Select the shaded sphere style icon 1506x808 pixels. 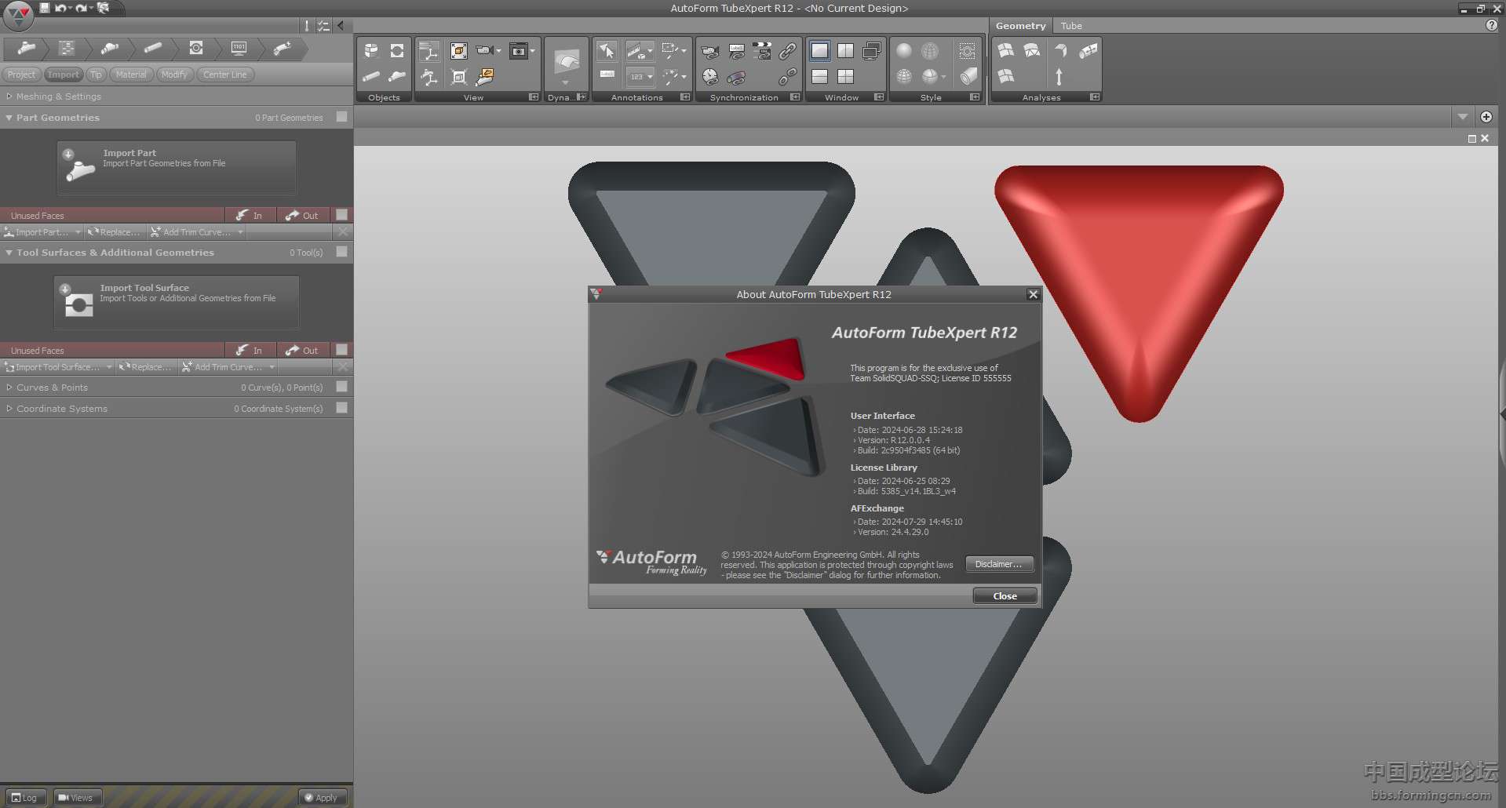[x=904, y=51]
